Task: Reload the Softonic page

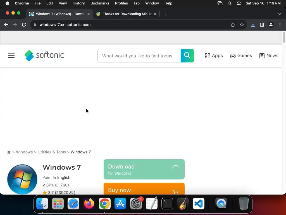Action: pyautogui.click(x=24, y=25)
